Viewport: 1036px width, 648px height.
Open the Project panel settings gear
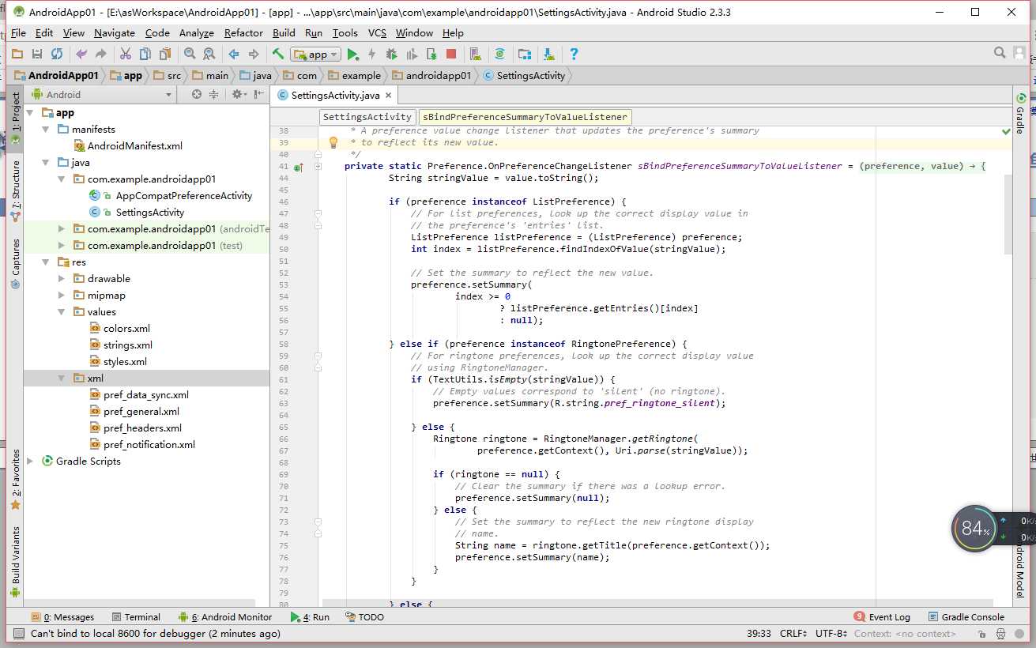tap(237, 94)
